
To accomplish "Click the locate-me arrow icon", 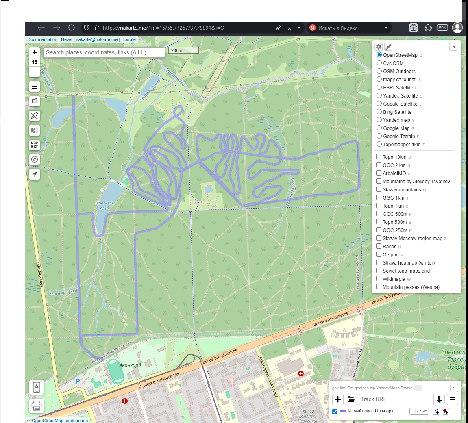I will [35, 174].
